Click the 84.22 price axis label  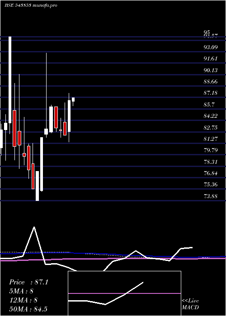(211, 116)
